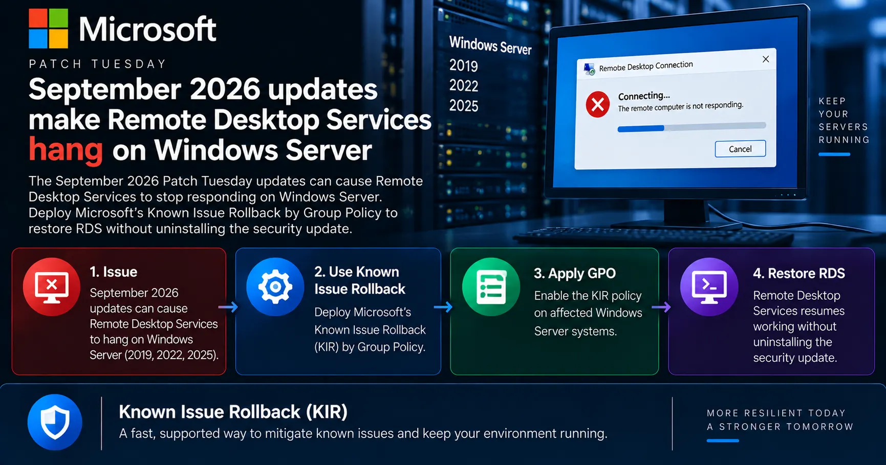Click the "A STRONGER TOMORROW" slogan line

tap(780, 427)
